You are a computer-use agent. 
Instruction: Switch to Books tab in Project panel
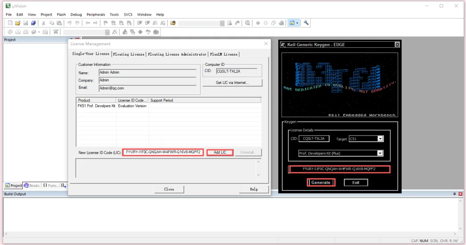(x=32, y=186)
